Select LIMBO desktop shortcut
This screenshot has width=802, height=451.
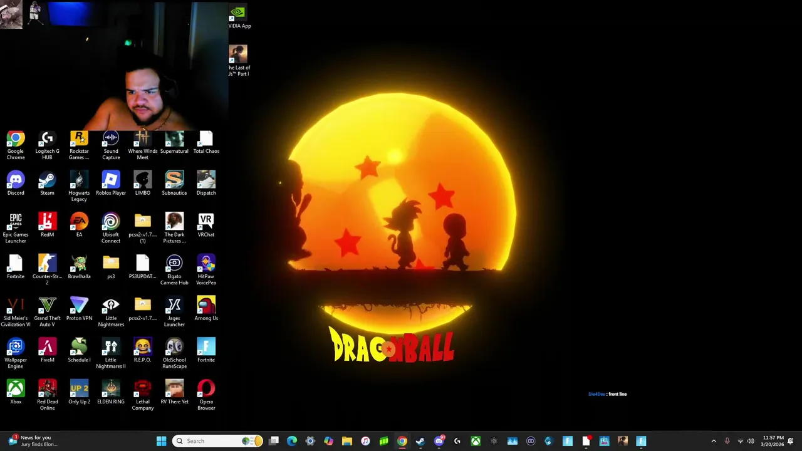[x=142, y=184]
